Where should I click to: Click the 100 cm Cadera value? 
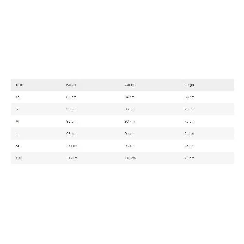tap(130, 158)
